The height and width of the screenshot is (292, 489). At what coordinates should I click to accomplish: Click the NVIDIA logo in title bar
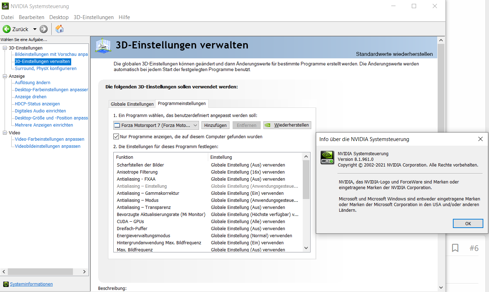pyautogui.click(x=6, y=6)
